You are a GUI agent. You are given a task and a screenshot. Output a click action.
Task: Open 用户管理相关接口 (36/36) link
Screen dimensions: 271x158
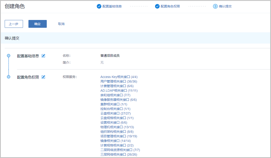click(x=118, y=81)
